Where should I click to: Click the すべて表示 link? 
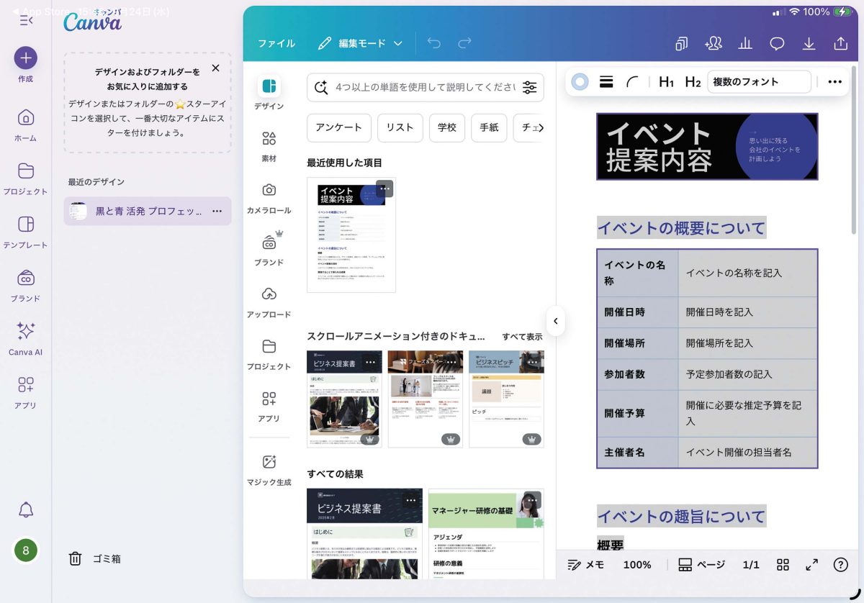point(522,337)
